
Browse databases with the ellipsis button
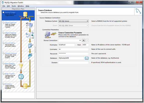(x=87, y=58)
